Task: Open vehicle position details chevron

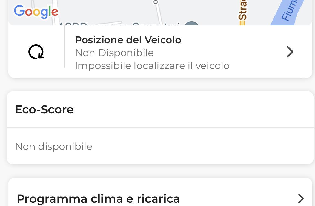Action: (x=290, y=52)
